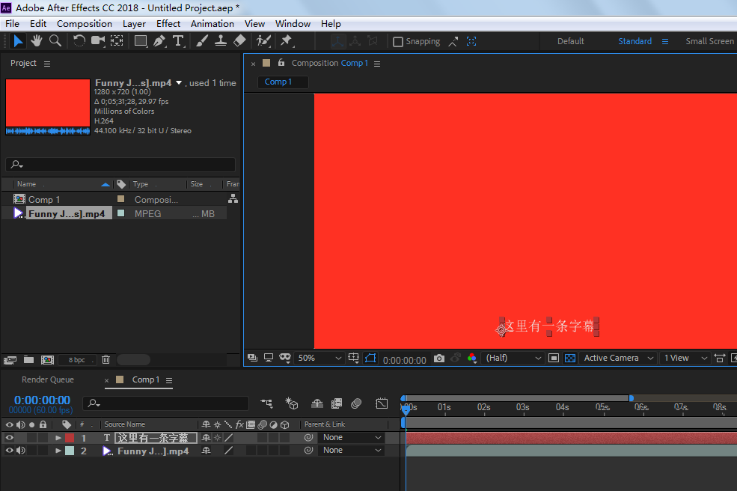Take a snapshot with the camera icon
737x491 pixels.
pyautogui.click(x=439, y=359)
